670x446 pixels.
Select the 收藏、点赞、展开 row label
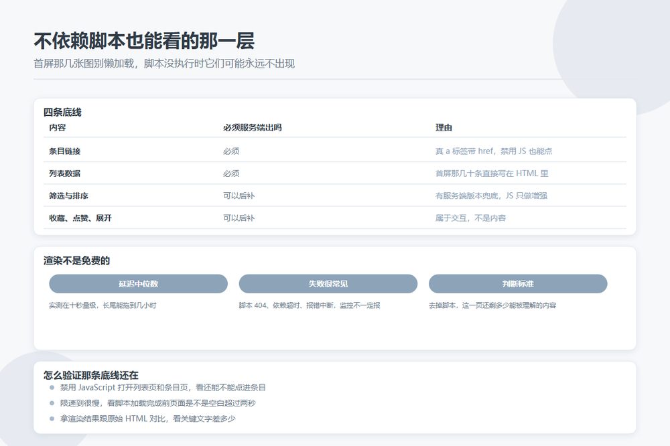point(80,218)
